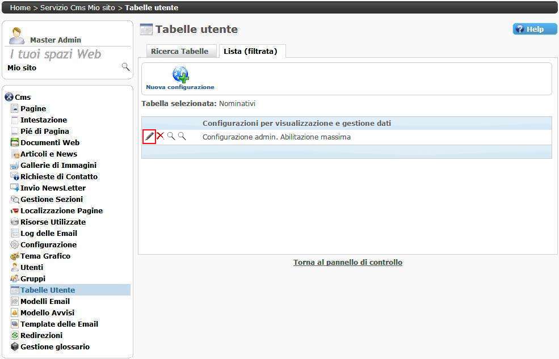Viewport: 559px width, 359px height.
Task: Click the Nuova configurazione globe icon
Action: 180,75
